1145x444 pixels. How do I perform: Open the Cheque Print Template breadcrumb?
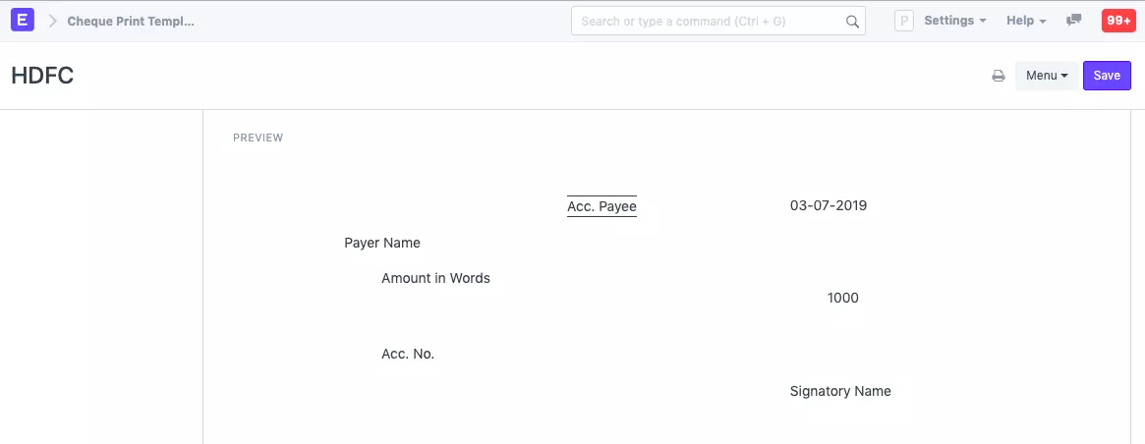pyautogui.click(x=131, y=22)
